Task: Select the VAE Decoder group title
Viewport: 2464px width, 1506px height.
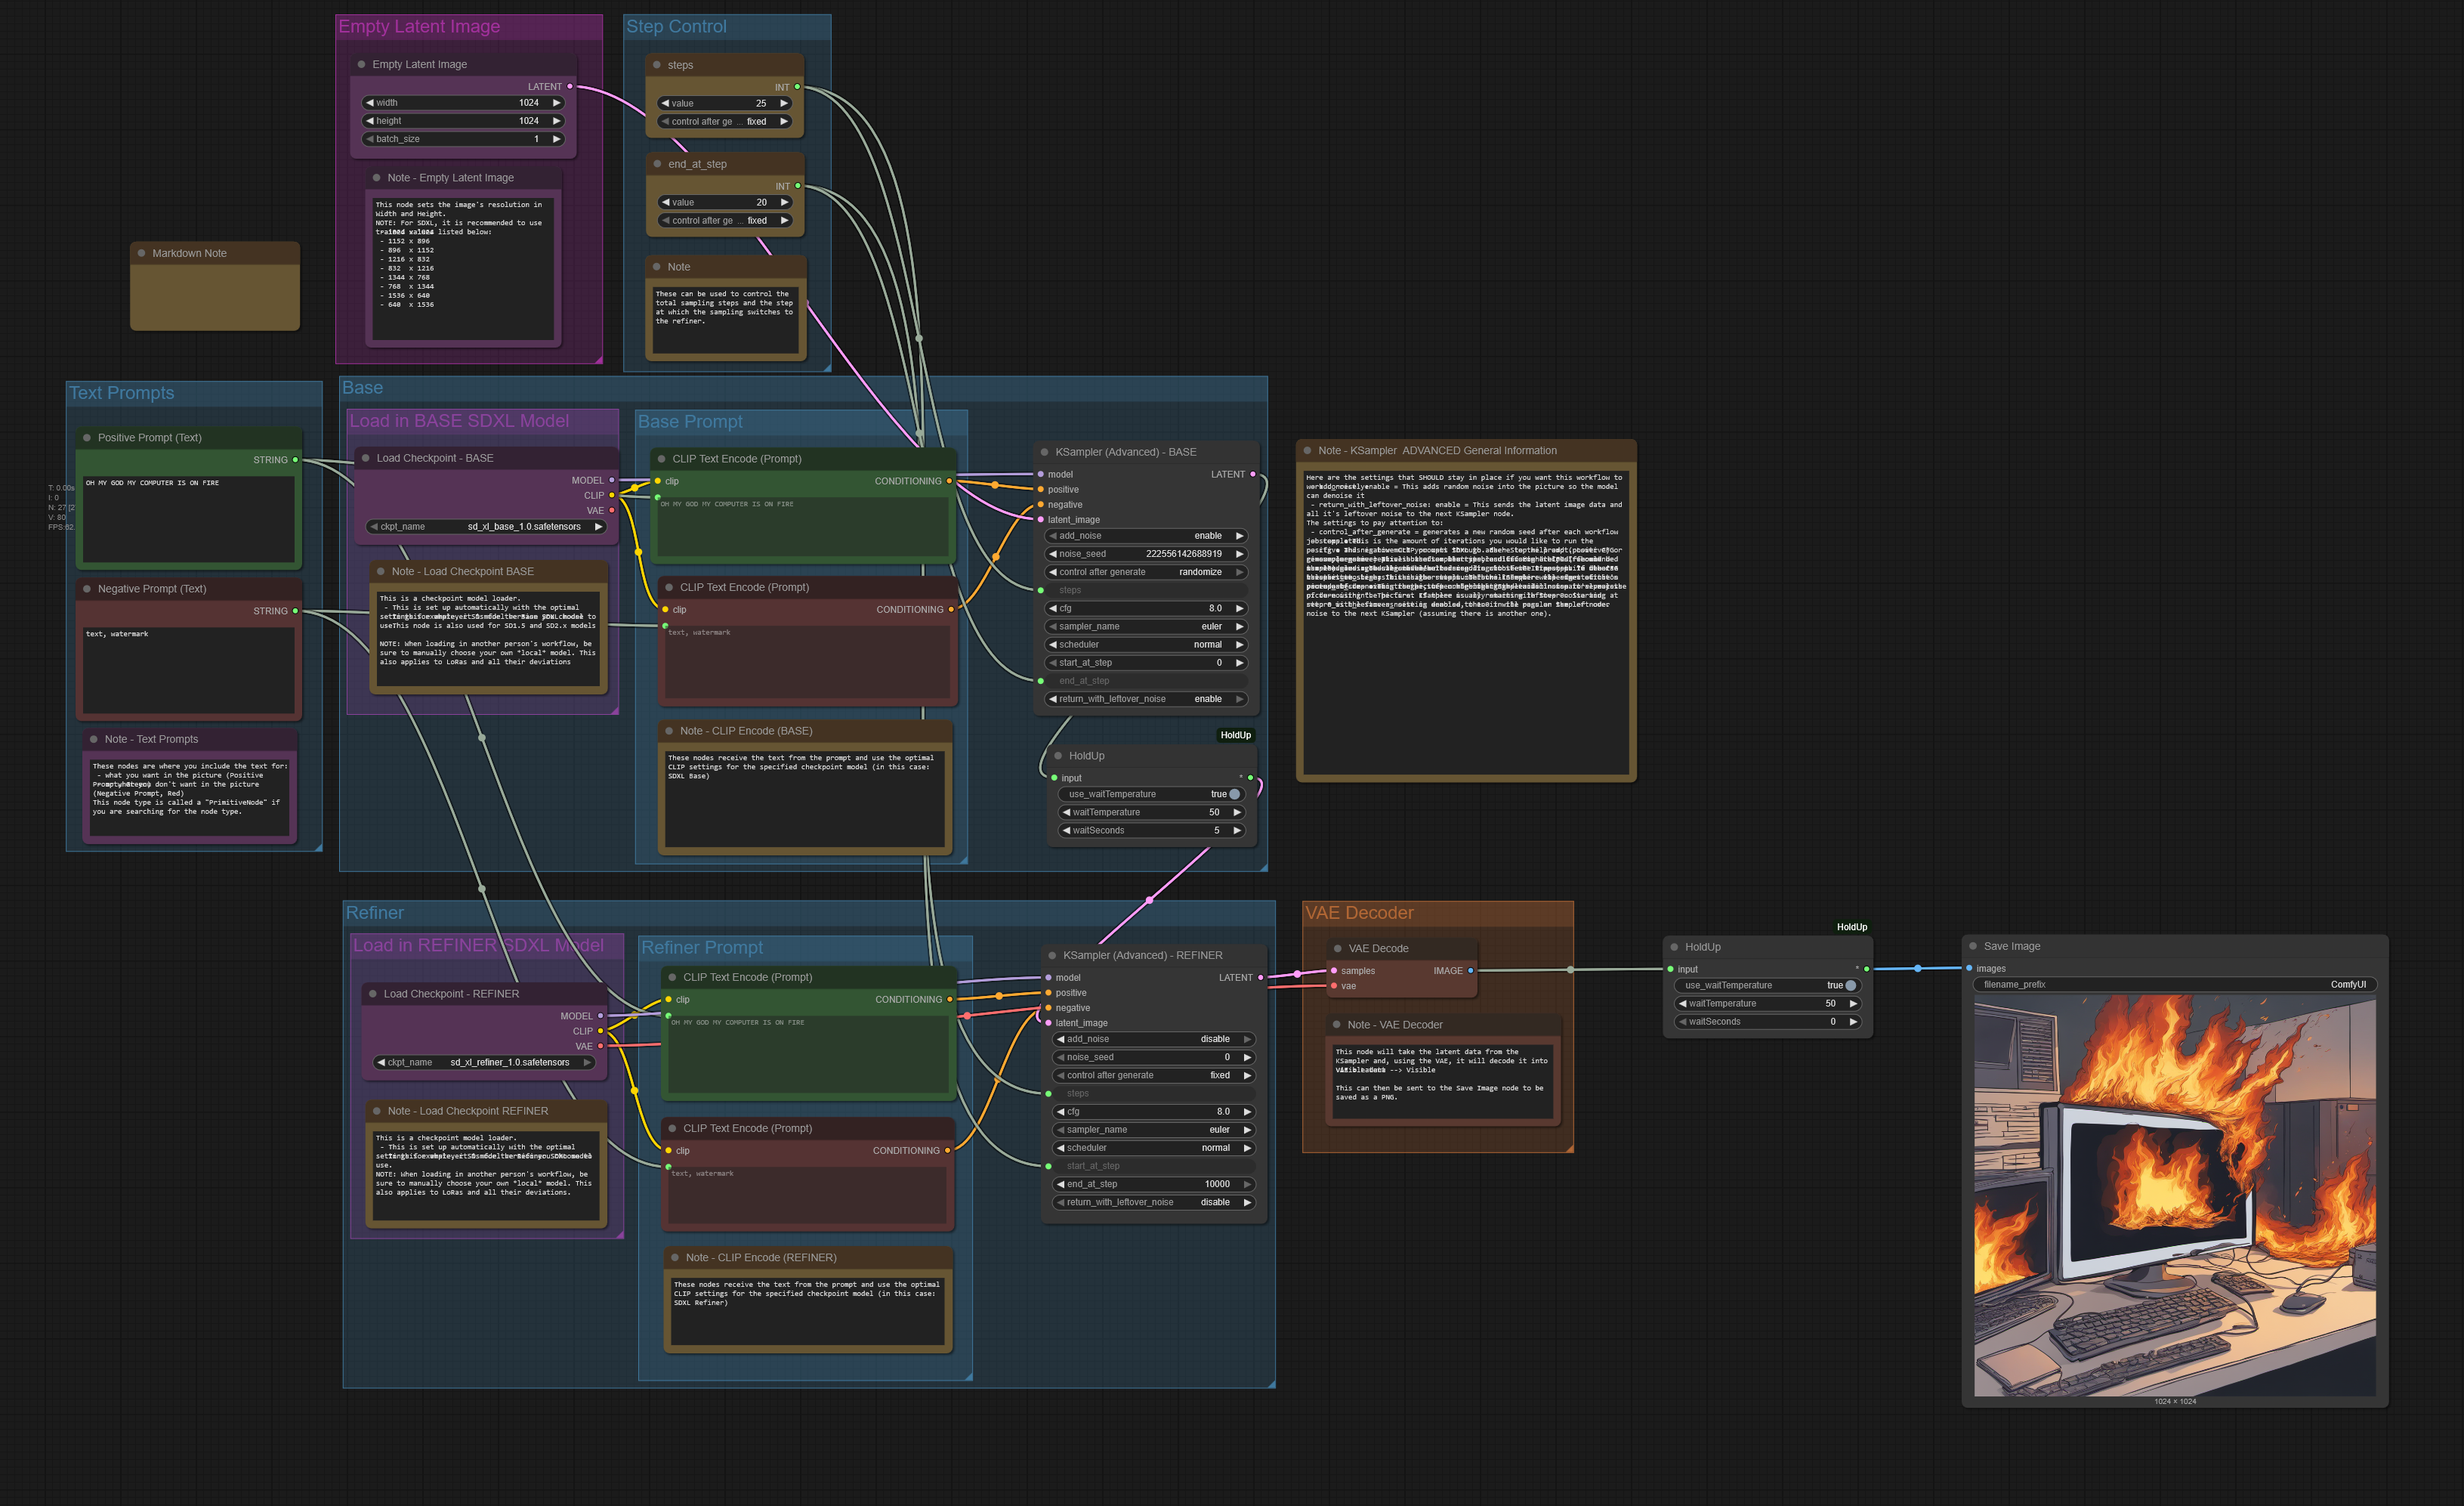Action: [x=1359, y=913]
